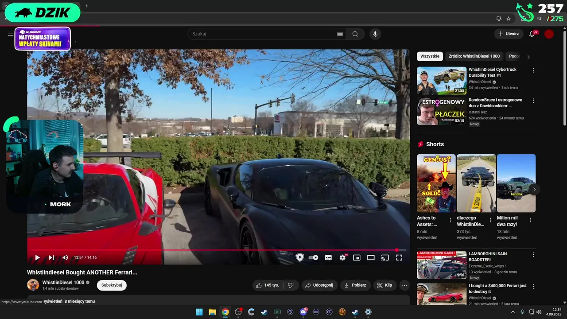
Task: Open the Lamborghini Sain Roadster video
Action: pyautogui.click(x=442, y=265)
